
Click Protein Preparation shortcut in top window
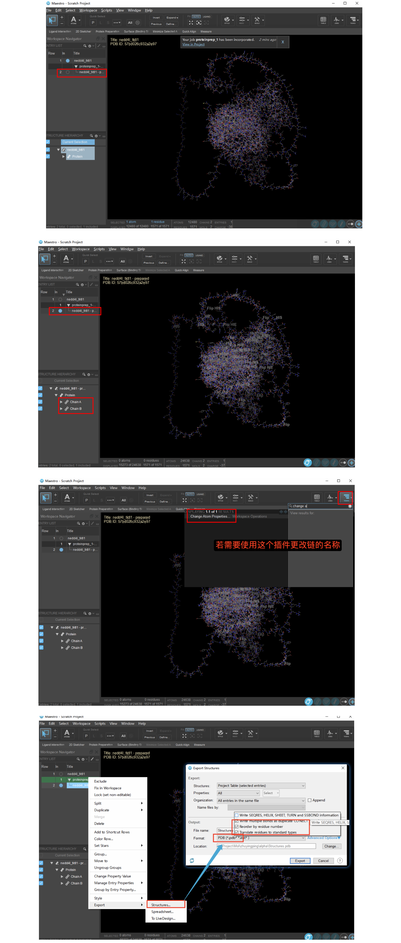tap(107, 32)
